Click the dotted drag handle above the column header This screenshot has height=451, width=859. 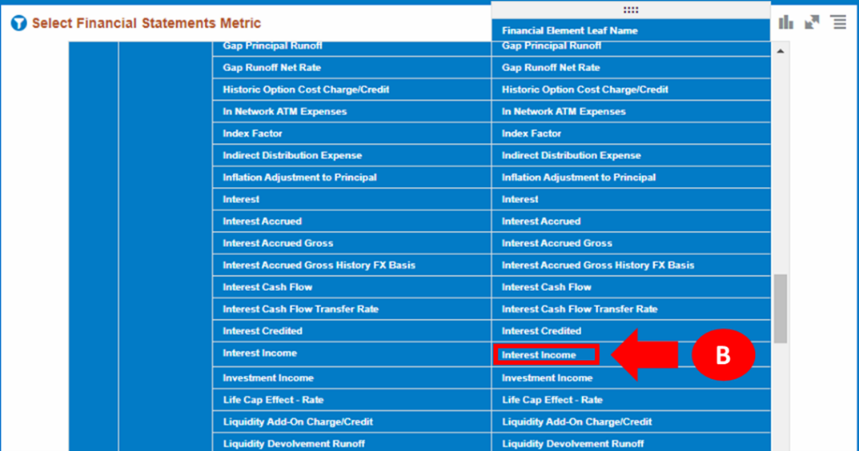click(x=631, y=10)
